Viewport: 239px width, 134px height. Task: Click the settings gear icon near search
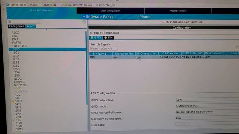[84, 22]
